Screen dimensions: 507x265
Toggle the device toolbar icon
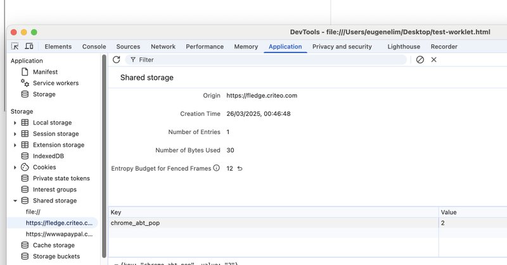pyautogui.click(x=29, y=46)
